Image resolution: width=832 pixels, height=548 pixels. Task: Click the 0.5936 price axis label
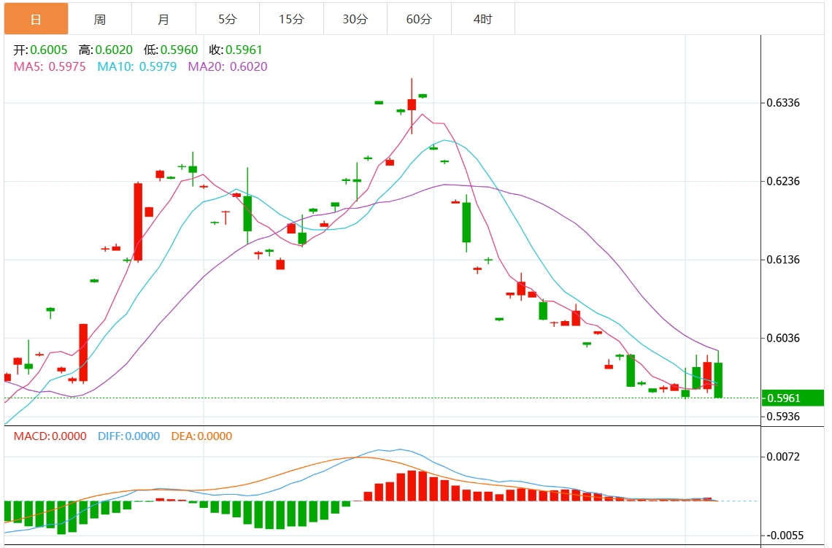(x=782, y=417)
